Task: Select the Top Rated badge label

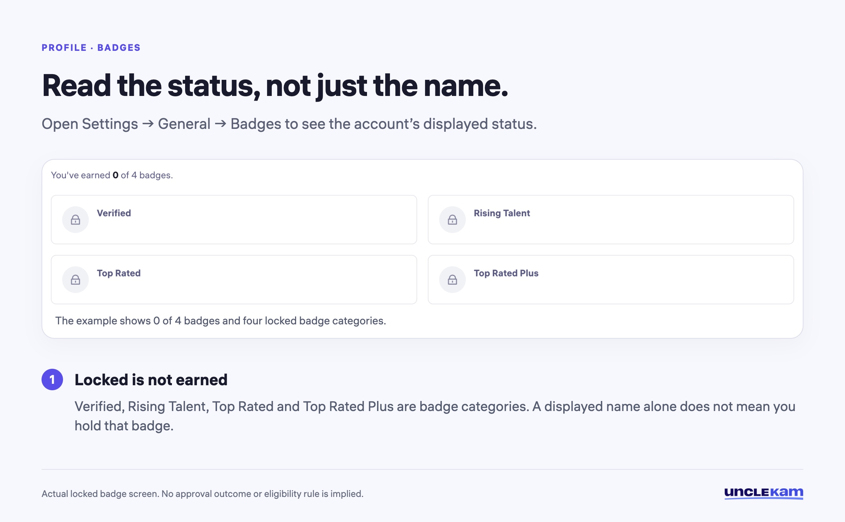Action: tap(119, 273)
